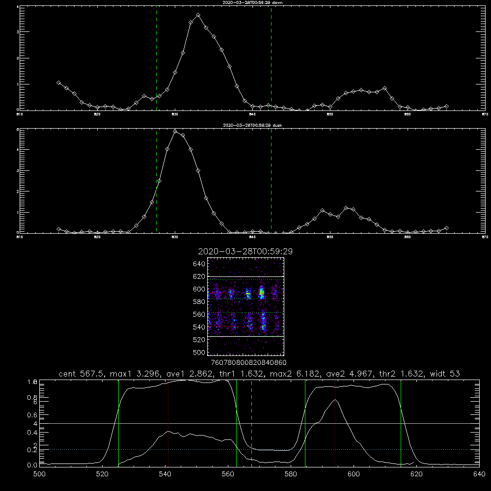Click the 'widt 53' statistic
The width and height of the screenshot is (491, 491).
coord(445,374)
